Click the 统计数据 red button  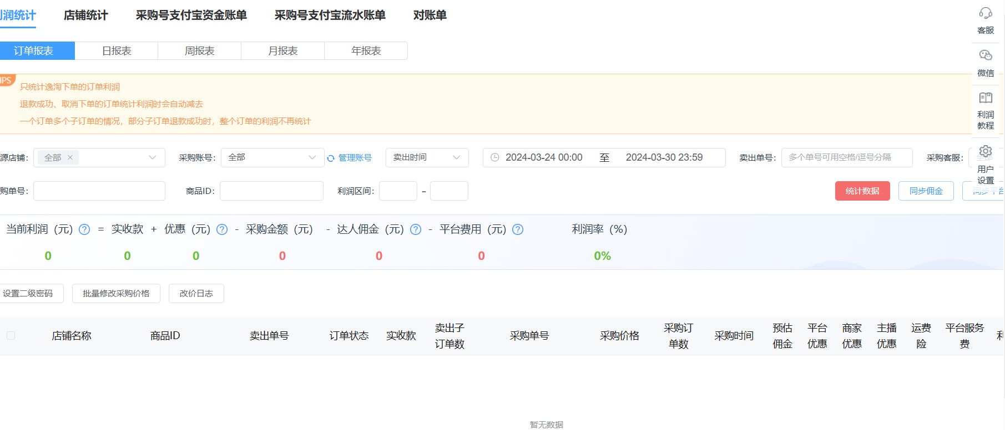862,191
